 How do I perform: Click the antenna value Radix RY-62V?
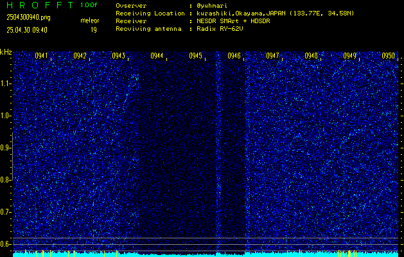coord(220,29)
